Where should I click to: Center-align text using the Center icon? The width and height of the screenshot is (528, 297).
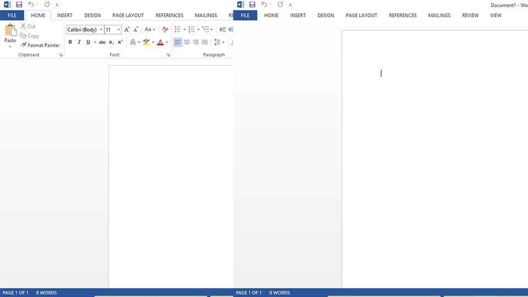pos(186,42)
